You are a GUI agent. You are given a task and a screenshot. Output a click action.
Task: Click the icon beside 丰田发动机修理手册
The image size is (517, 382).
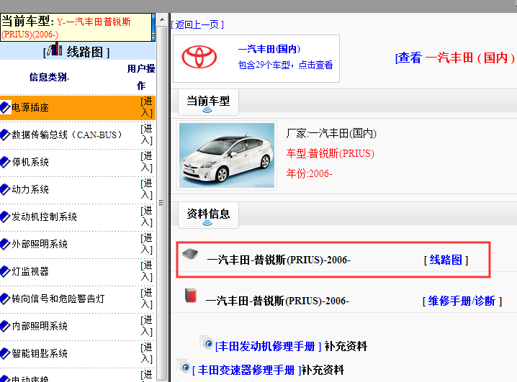coord(207,342)
